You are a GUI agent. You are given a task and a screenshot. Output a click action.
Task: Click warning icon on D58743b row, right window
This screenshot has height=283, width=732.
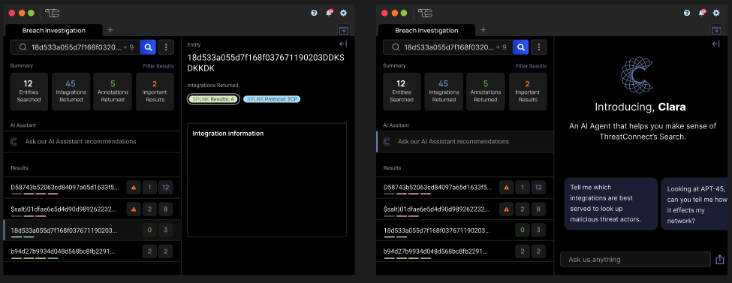click(x=506, y=188)
